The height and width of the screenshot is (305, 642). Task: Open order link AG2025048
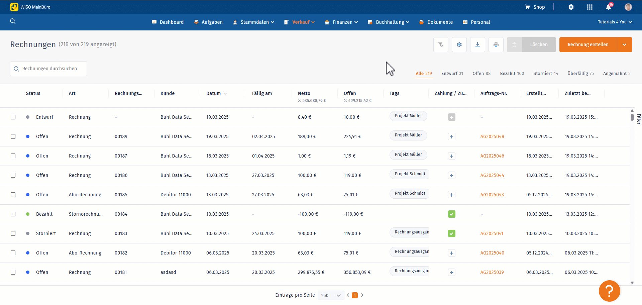[x=492, y=136]
